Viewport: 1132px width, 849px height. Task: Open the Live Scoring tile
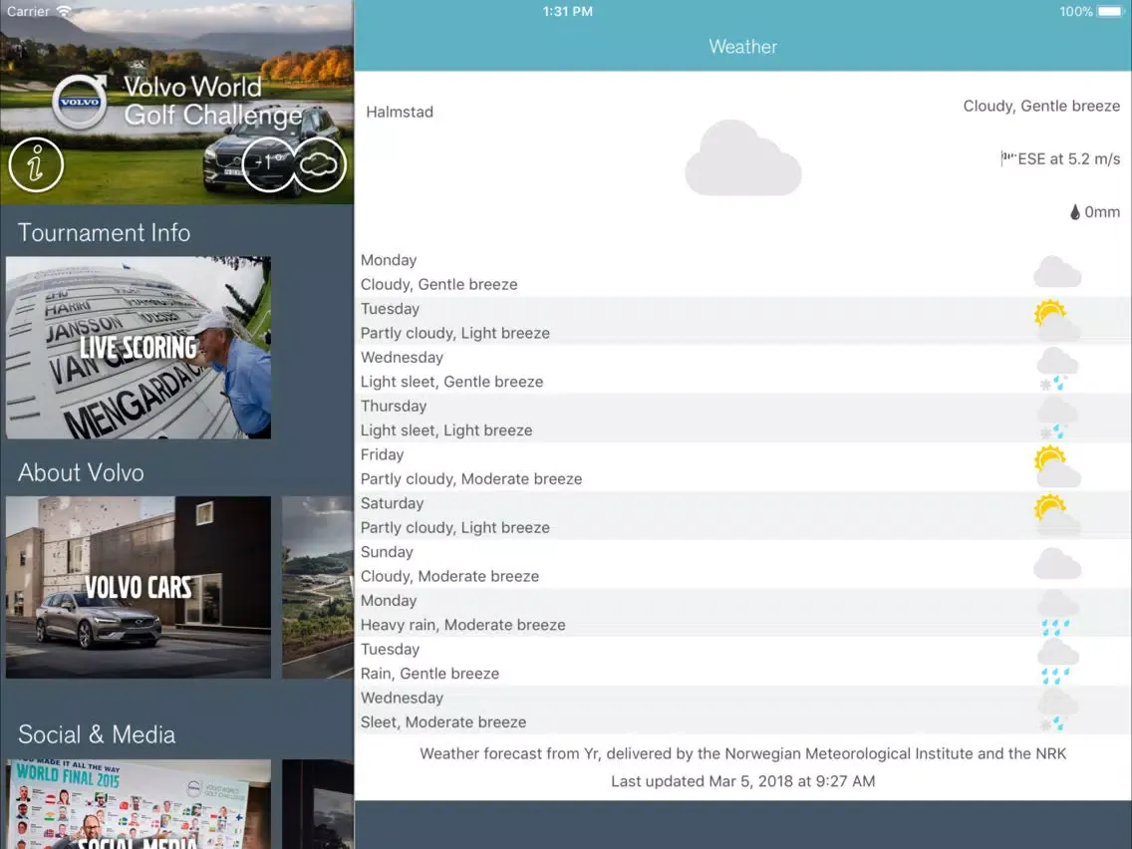coord(139,347)
